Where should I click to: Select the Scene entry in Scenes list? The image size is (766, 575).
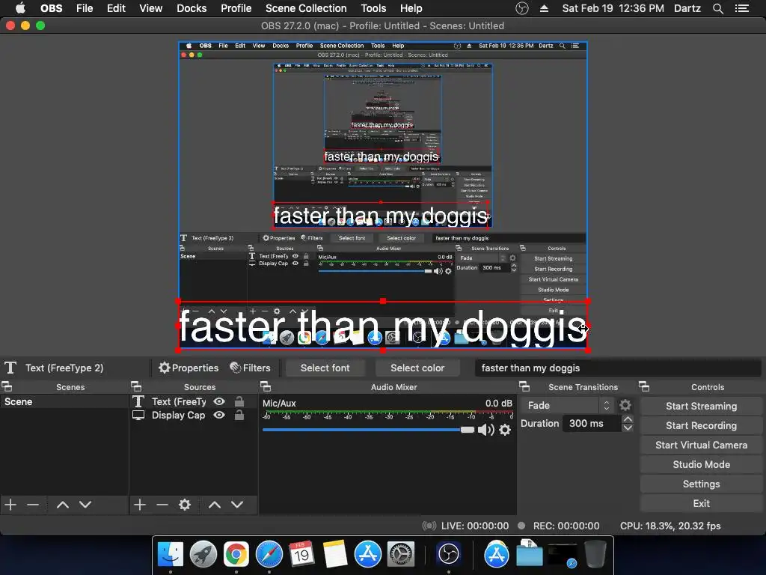[64, 401]
